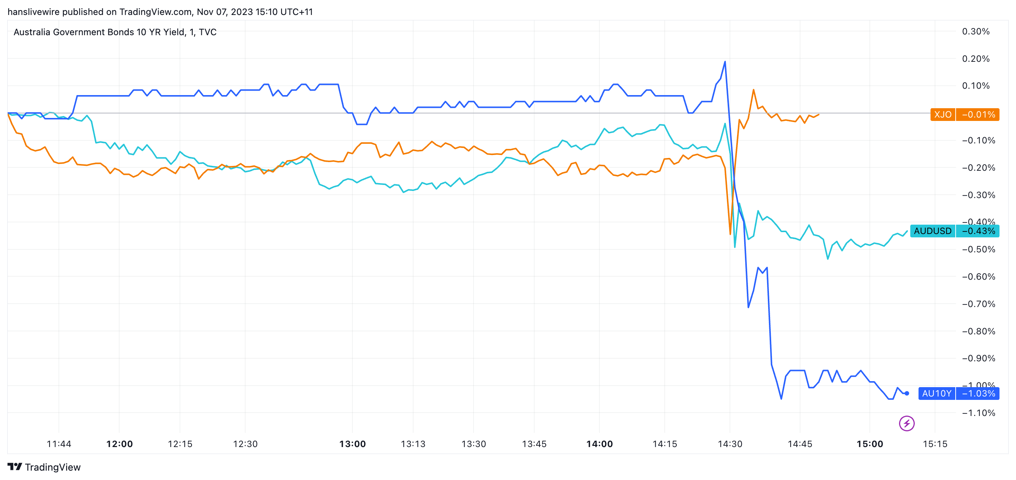Image resolution: width=1016 pixels, height=480 pixels.
Task: Click the Australia Government Bonds 10 YR Yield title
Action: tap(115, 32)
